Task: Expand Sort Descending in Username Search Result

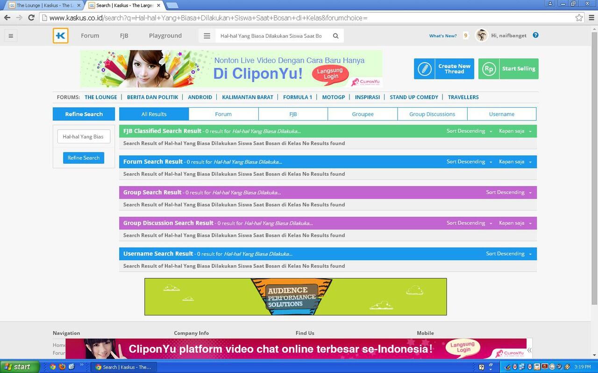Action: coord(508,254)
